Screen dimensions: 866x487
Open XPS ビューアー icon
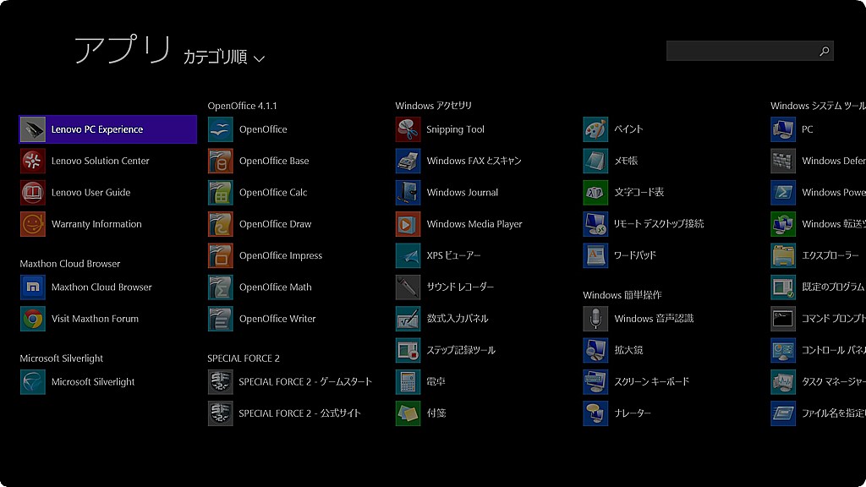coord(408,255)
